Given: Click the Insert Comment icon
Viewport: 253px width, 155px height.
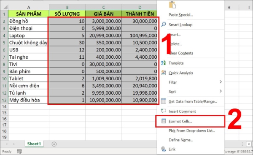Looking at the screenshot, I should coord(164,111).
